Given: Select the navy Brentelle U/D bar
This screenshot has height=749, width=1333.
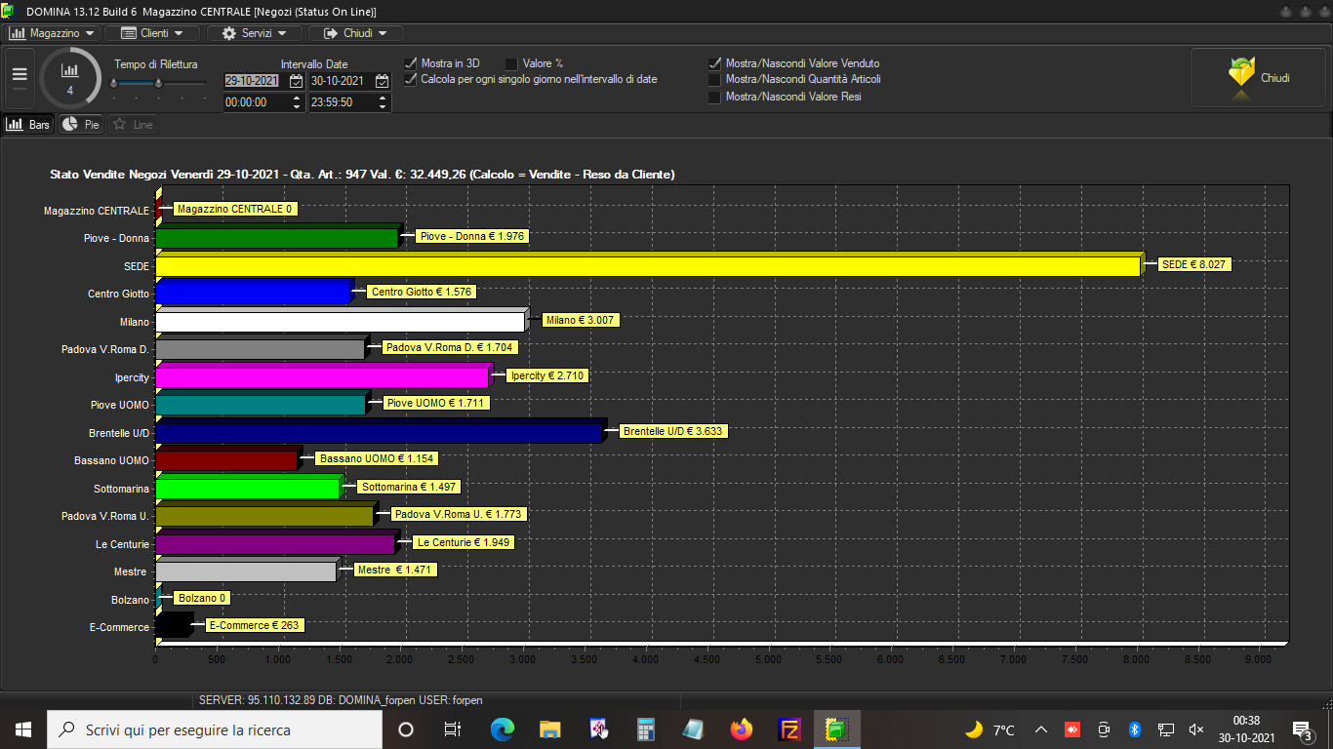Looking at the screenshot, I should (380, 433).
